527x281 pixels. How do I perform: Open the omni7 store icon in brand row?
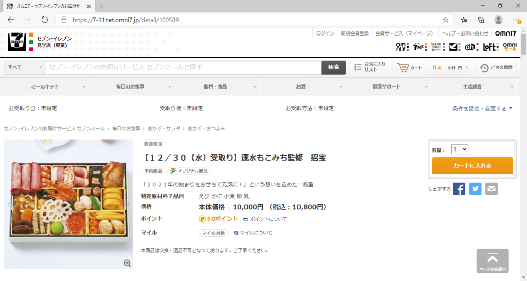click(402, 47)
